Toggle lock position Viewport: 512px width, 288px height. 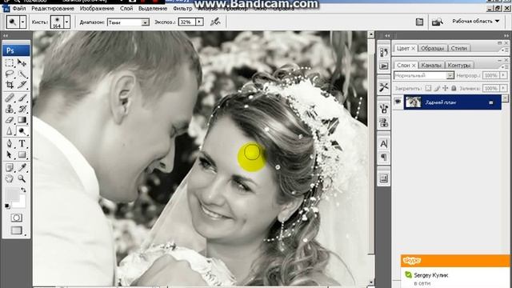[x=445, y=88]
